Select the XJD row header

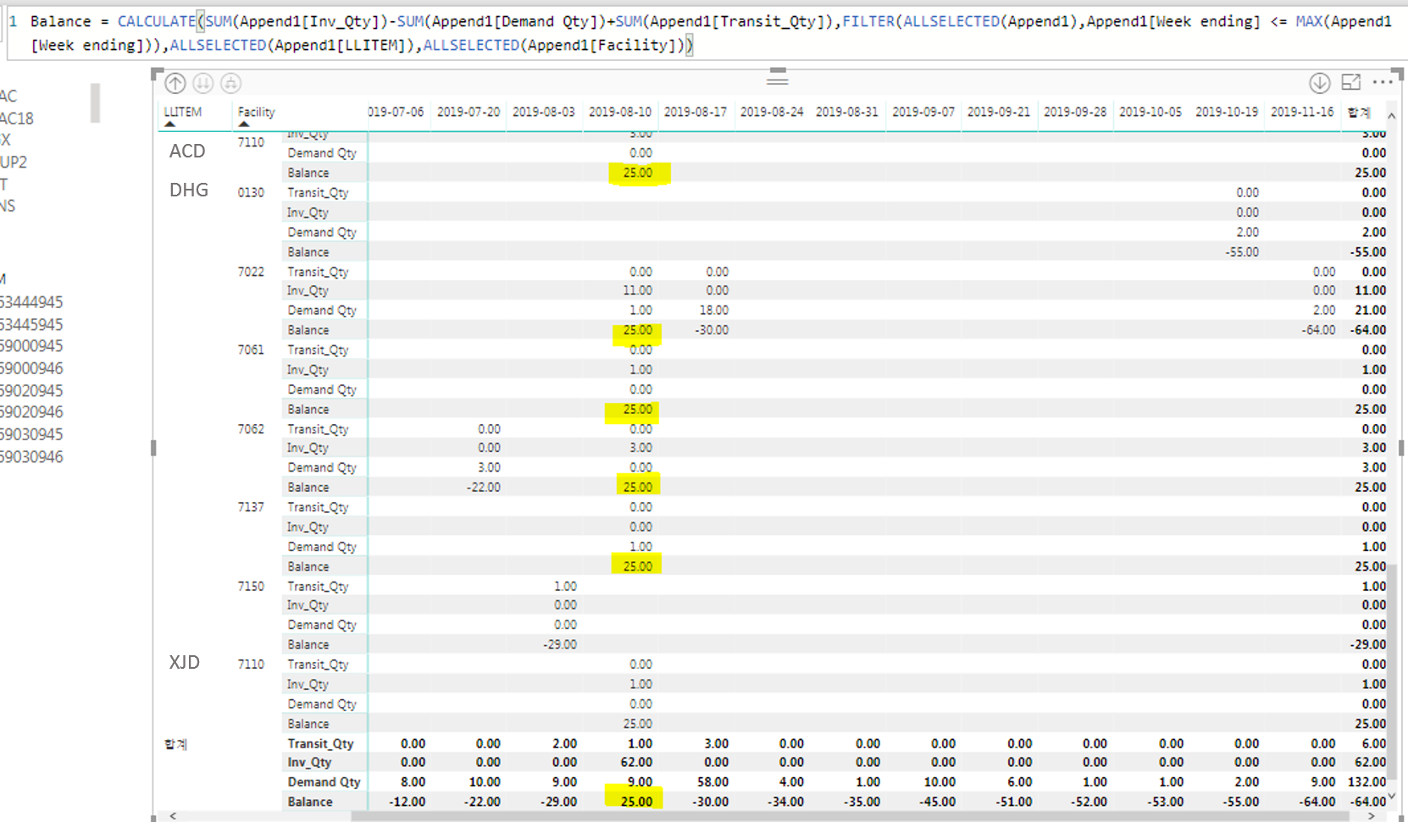click(x=185, y=662)
